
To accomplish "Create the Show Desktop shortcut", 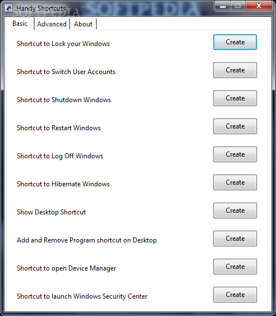I will point(235,210).
